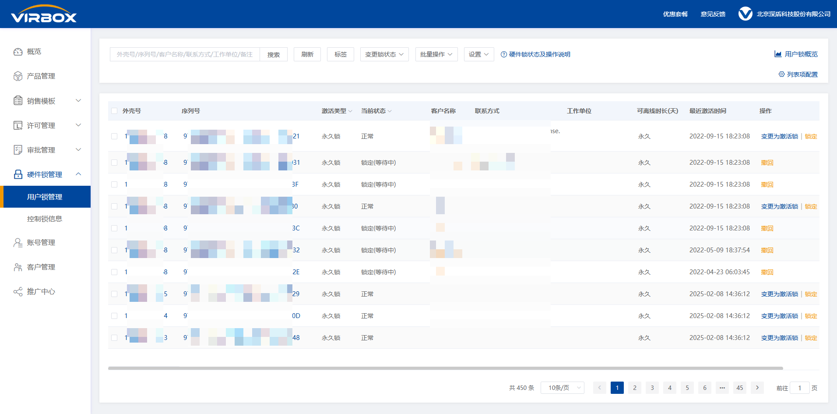This screenshot has height=414, width=837.
Task: Click the 用户锁概览 chart icon
Action: (778, 54)
